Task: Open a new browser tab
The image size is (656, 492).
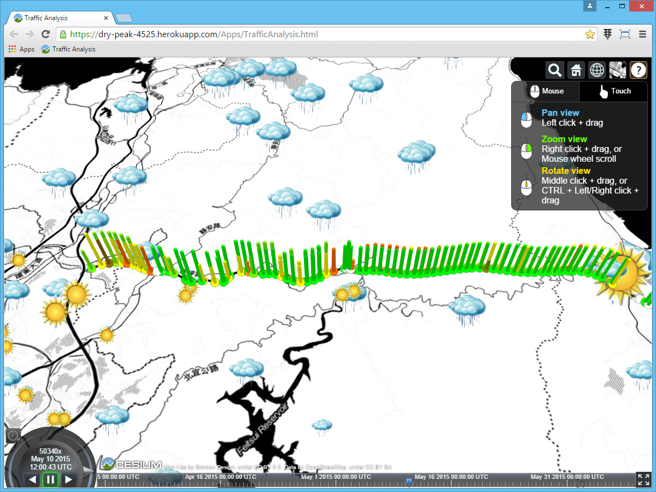Action: [124, 18]
